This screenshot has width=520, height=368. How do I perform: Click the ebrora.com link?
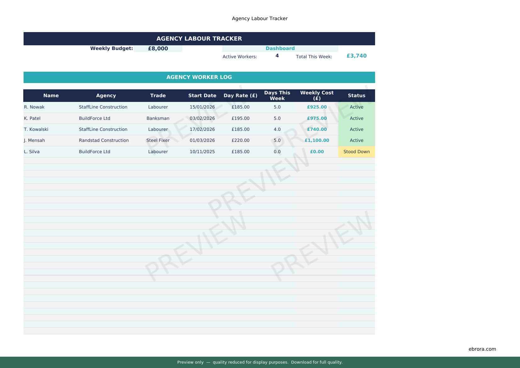(482, 349)
